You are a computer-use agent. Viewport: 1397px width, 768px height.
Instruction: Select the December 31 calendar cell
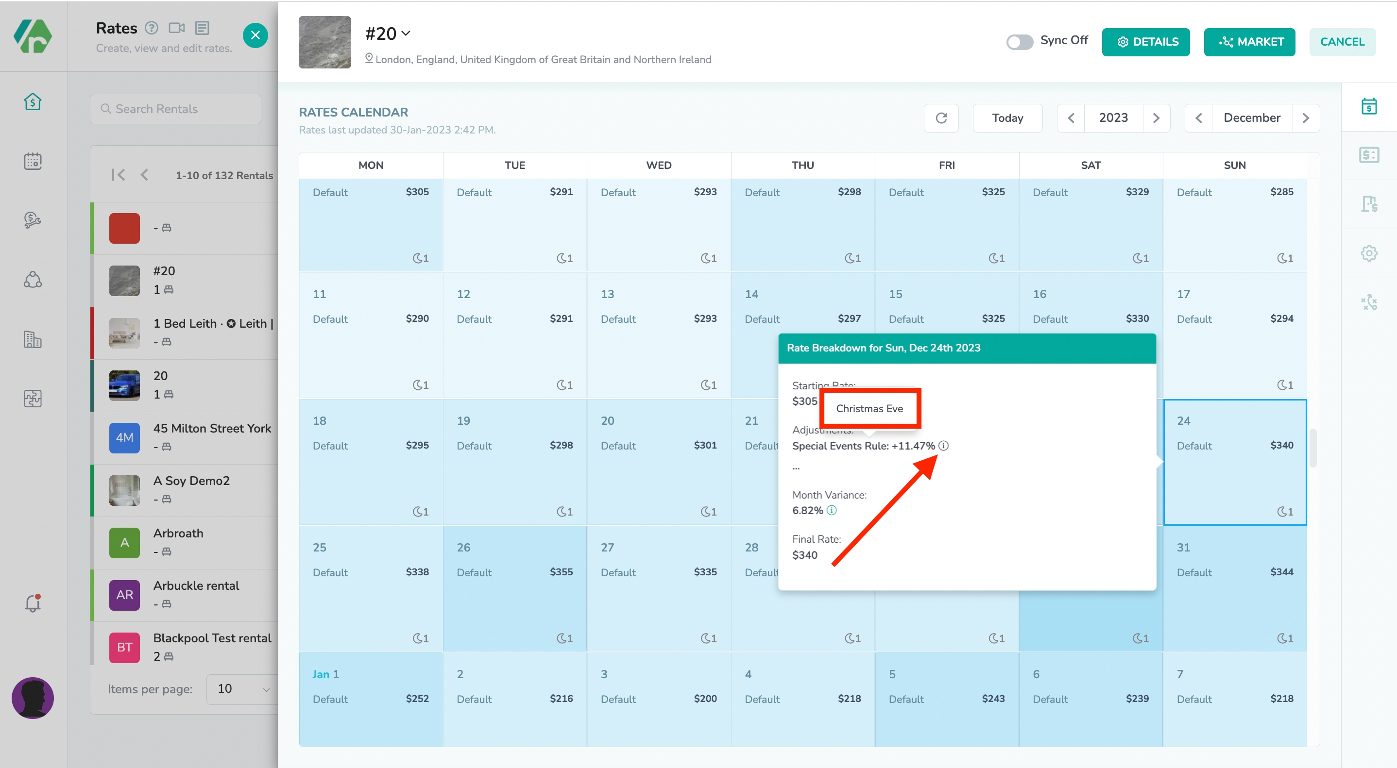pyautogui.click(x=1235, y=588)
